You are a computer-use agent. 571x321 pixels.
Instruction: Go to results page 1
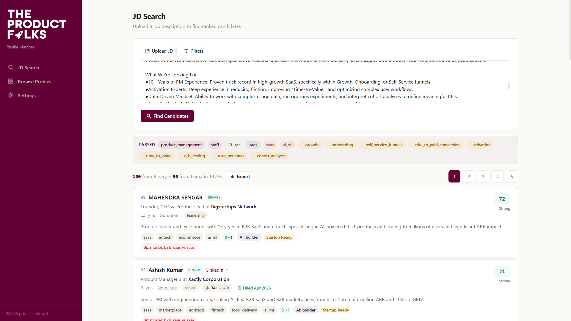pos(454,177)
